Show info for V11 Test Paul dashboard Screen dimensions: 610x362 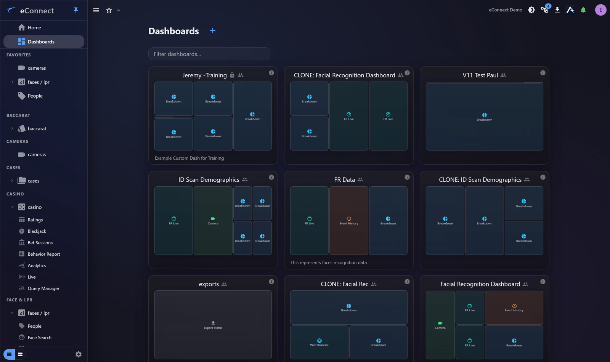543,73
